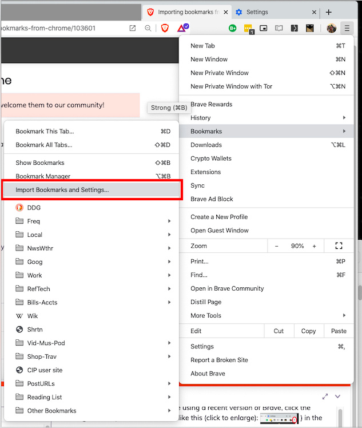Open the Shrtn bookmark
This screenshot has width=362, height=428.
coord(92,330)
